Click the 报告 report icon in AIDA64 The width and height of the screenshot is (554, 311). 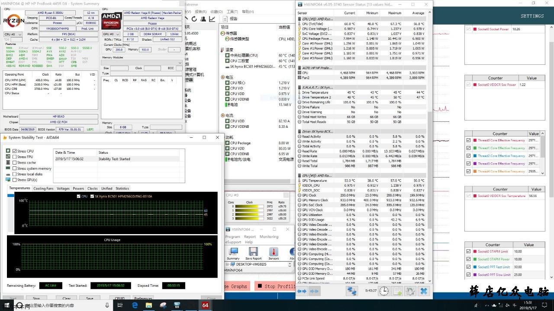point(225,19)
